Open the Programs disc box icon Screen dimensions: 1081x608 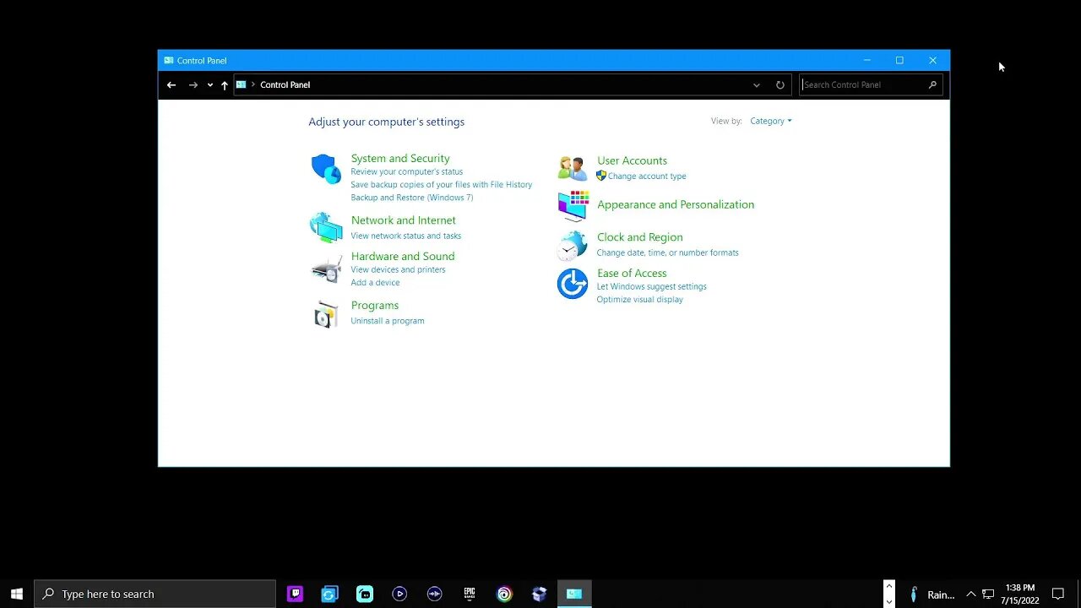[326, 314]
